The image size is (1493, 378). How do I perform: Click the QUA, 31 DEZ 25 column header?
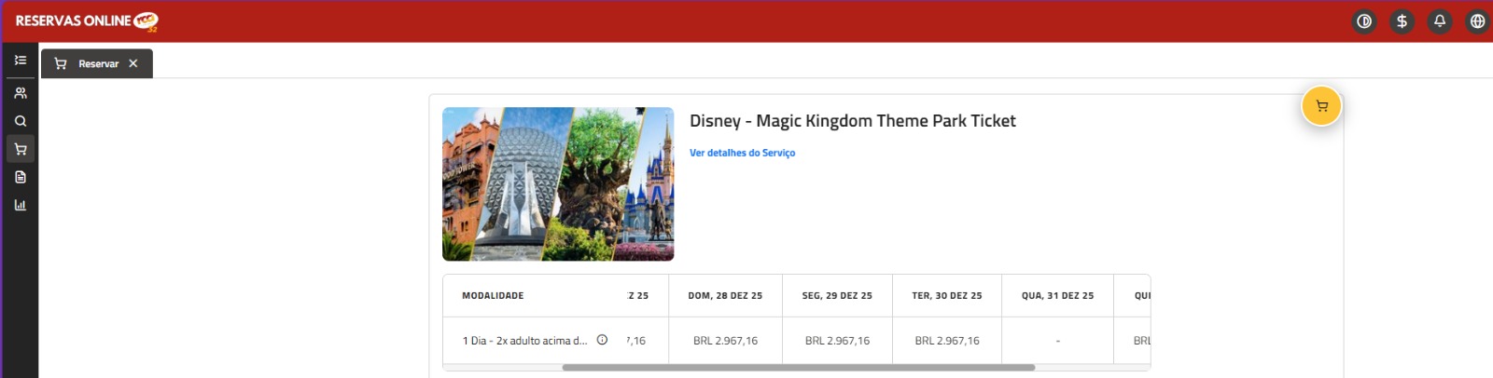tap(1057, 296)
